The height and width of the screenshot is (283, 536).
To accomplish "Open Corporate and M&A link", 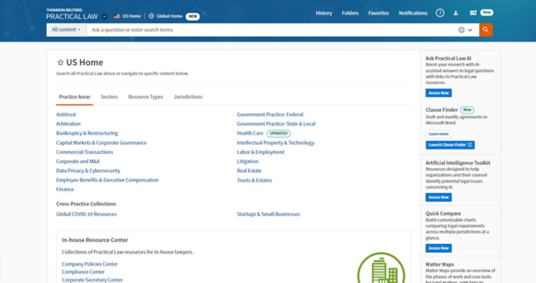I will [78, 161].
